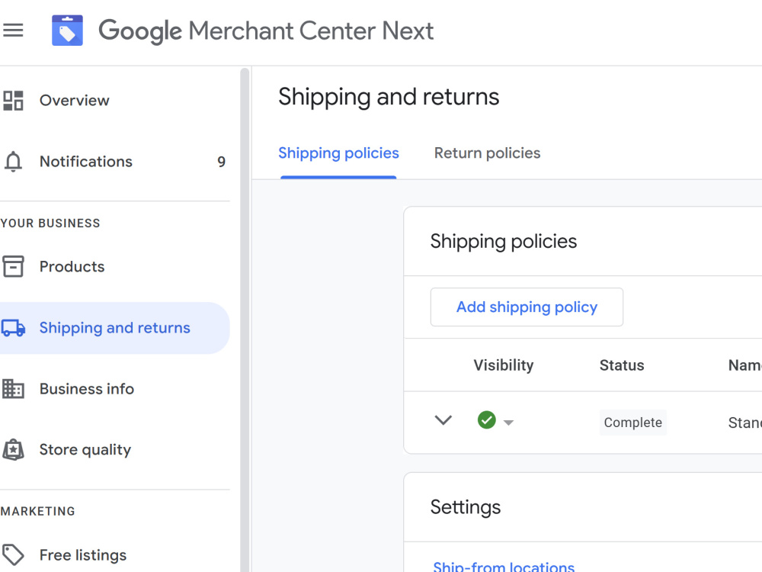Click the sidebar vertical scrollbar
The height and width of the screenshot is (572, 762).
click(245, 320)
